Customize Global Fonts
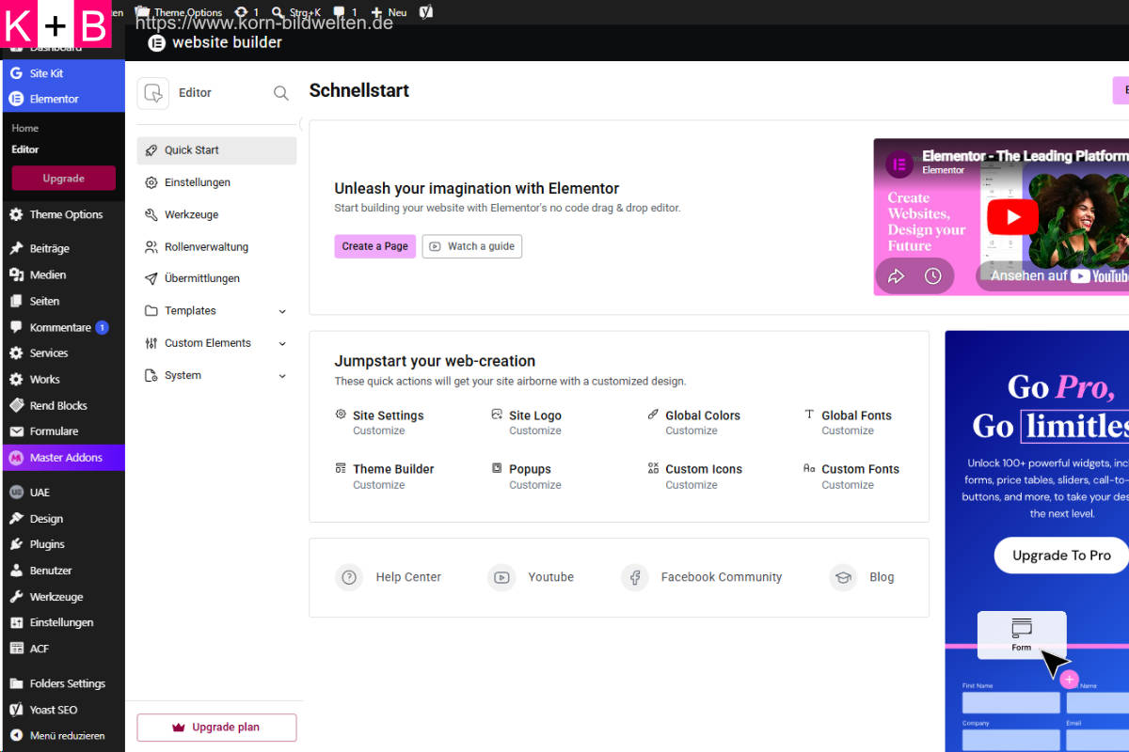This screenshot has height=752, width=1129. tap(848, 431)
